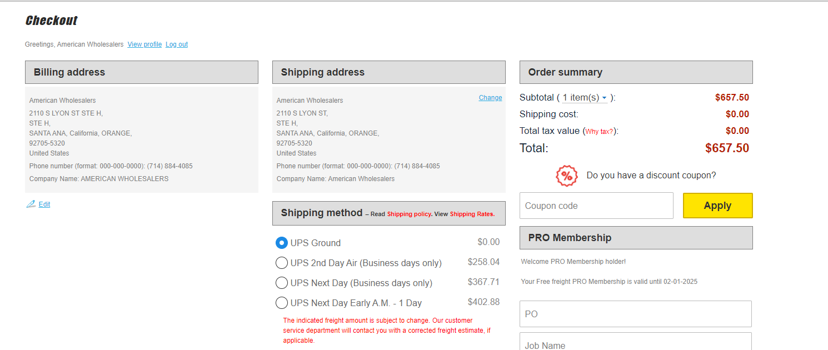Click the Order summary header
This screenshot has height=350, width=828.
point(636,72)
